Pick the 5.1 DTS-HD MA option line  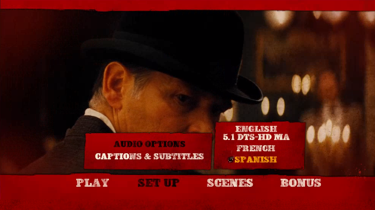(x=256, y=137)
